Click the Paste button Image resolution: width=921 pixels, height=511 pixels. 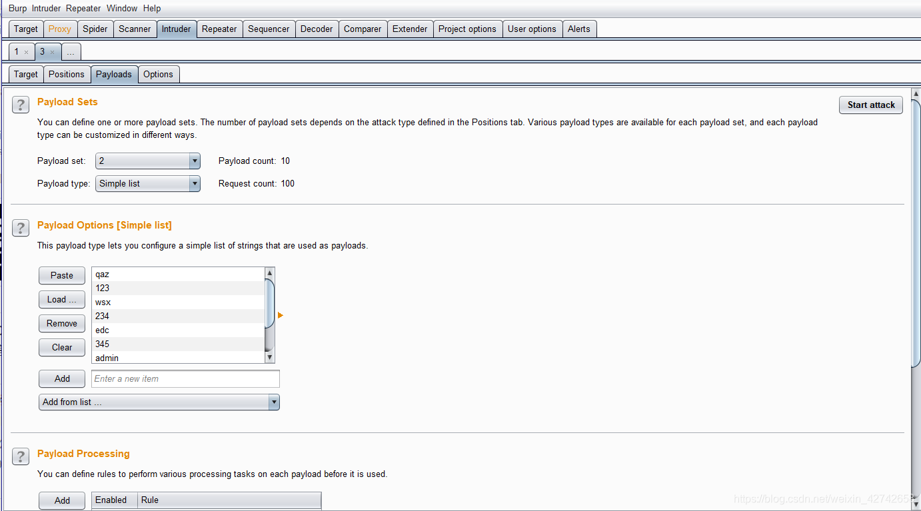[62, 275]
